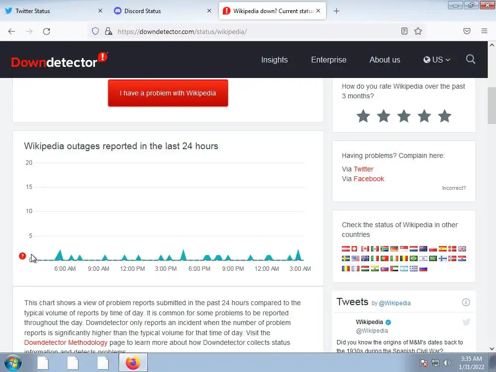Toggle reader view in the address bar
Screen dimensions: 496x372
(x=404, y=31)
